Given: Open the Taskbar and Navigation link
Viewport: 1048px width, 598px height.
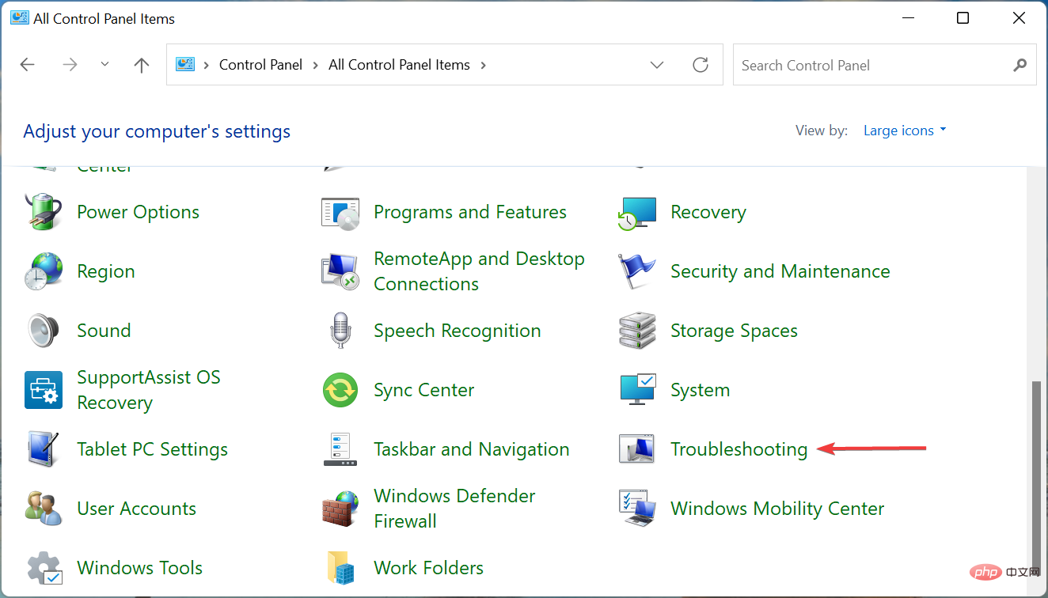Looking at the screenshot, I should (x=471, y=449).
